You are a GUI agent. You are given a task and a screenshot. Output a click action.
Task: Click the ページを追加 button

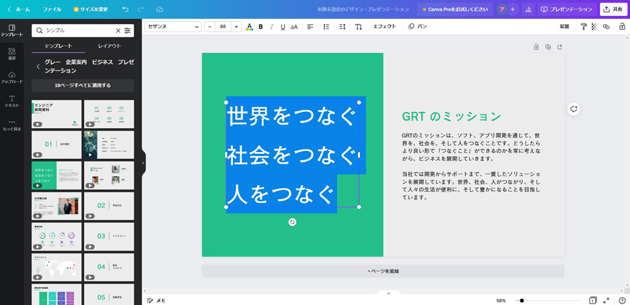[383, 271]
